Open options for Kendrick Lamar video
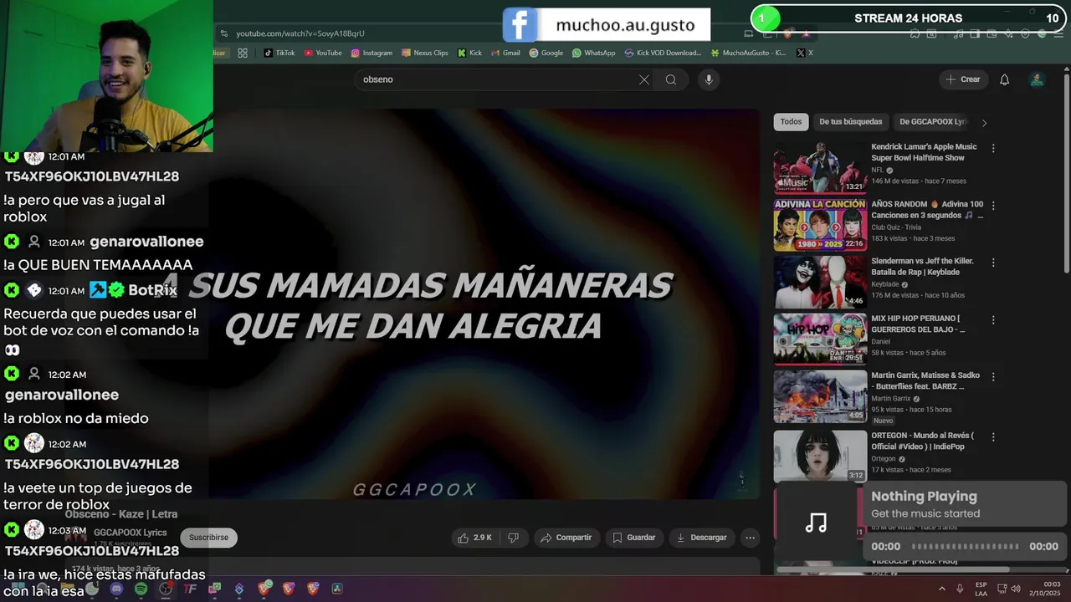The width and height of the screenshot is (1071, 602). (x=993, y=148)
